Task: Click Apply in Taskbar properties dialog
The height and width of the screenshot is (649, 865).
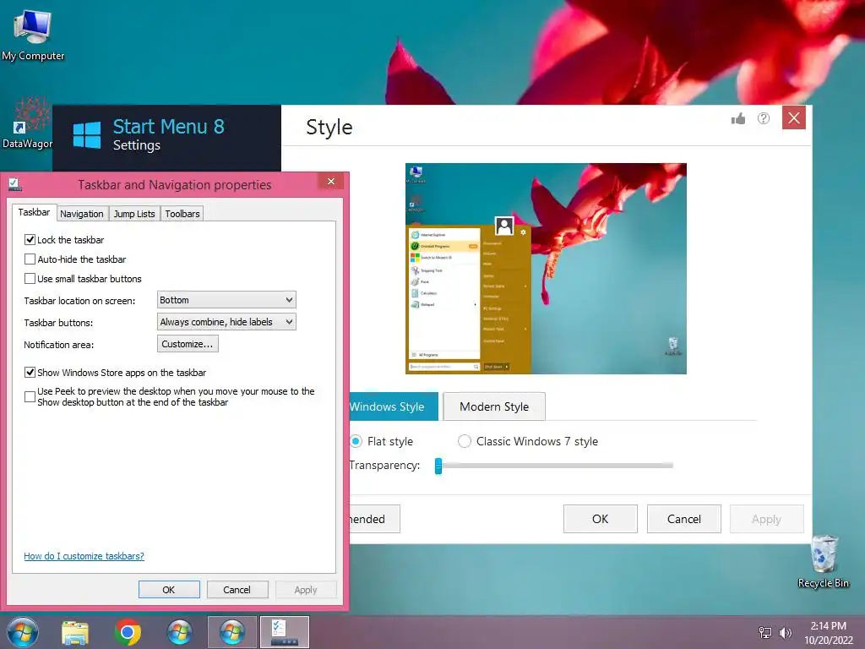Action: (x=306, y=589)
